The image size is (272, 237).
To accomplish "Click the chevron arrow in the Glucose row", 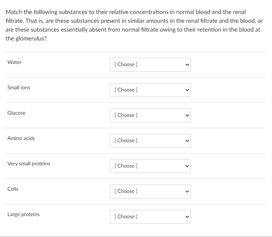I will [187, 115].
